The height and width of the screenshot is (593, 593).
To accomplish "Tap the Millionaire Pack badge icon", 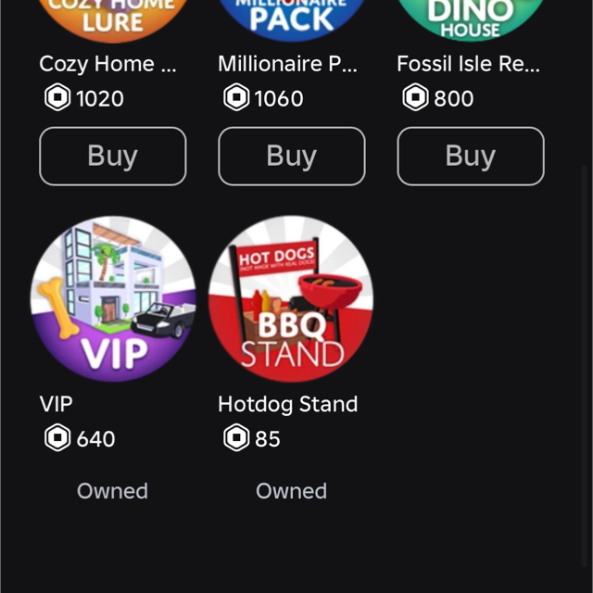I will (291, 19).
